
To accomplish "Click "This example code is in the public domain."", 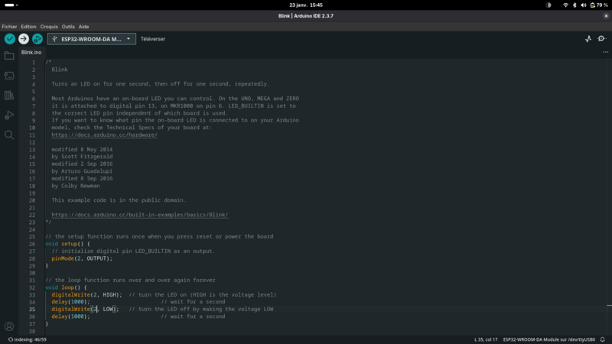I will tap(119, 200).
